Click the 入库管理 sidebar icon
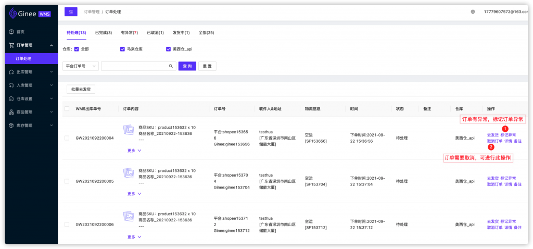 tap(11, 85)
